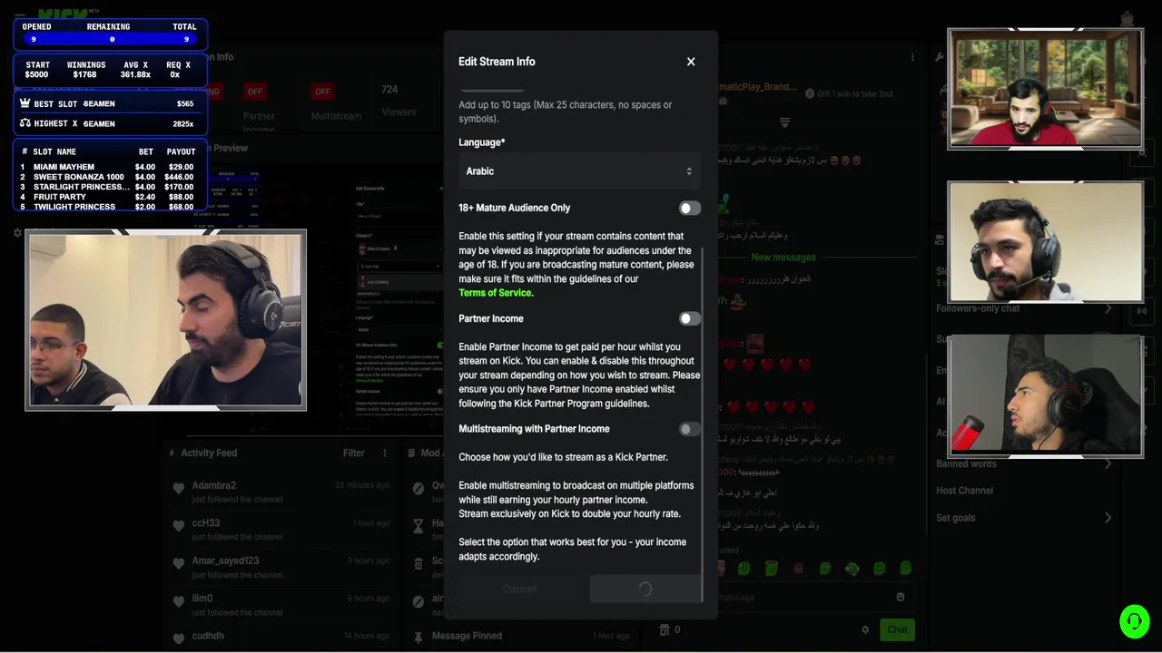Open chat panel three-dot menu
The width and height of the screenshot is (1162, 653).
pos(913,57)
